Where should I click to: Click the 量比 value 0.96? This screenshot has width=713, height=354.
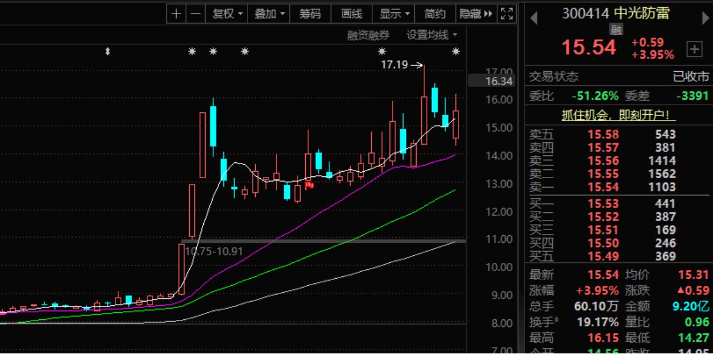[697, 322]
